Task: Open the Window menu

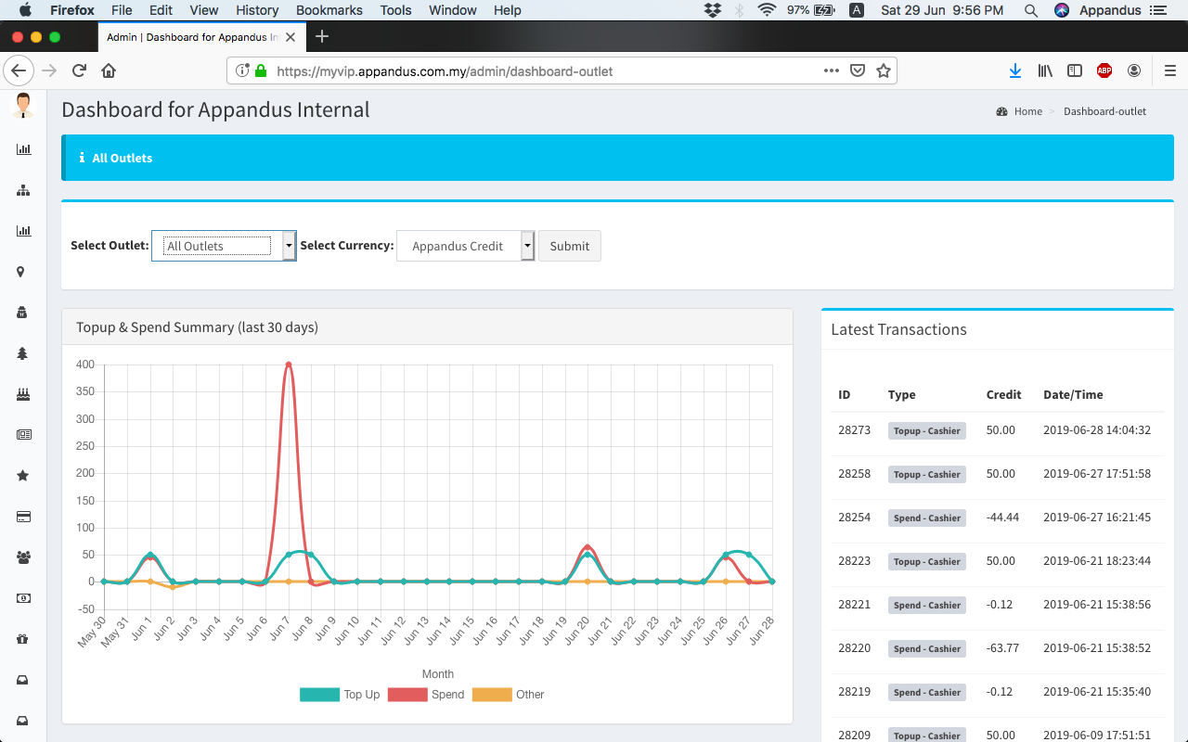Action: pos(453,10)
